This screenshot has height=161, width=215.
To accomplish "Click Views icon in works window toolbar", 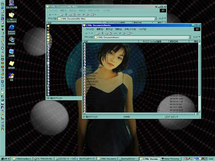I will [x=129, y=33].
